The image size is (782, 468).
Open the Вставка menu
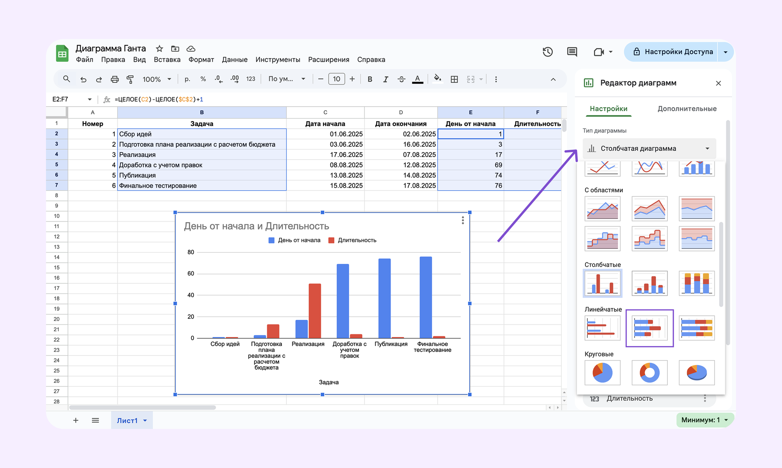167,59
